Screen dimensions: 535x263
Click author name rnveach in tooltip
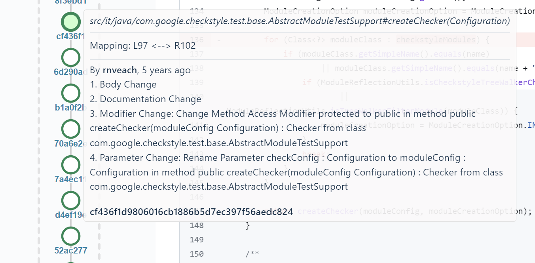120,70
